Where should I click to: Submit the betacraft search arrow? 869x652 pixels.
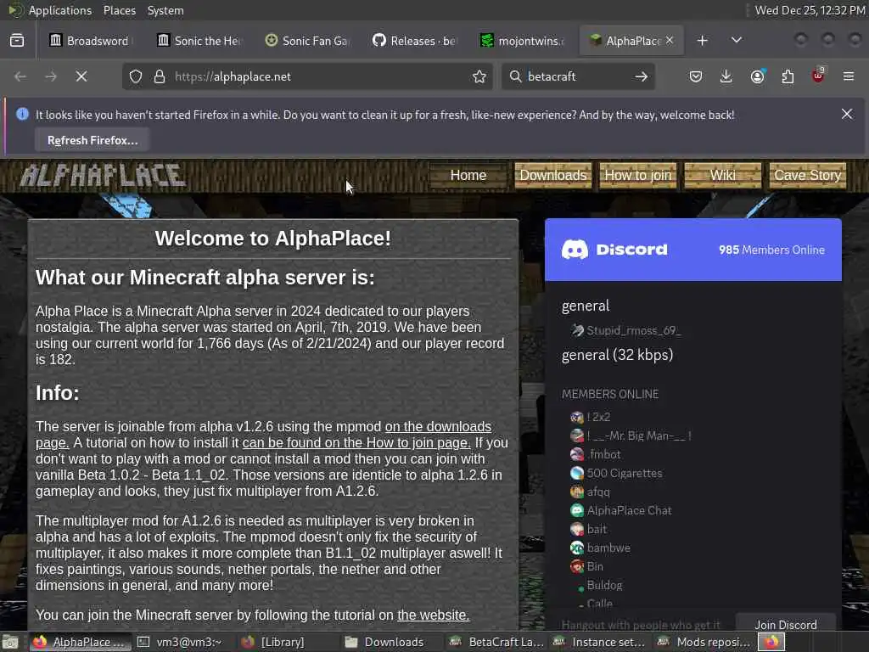(642, 76)
